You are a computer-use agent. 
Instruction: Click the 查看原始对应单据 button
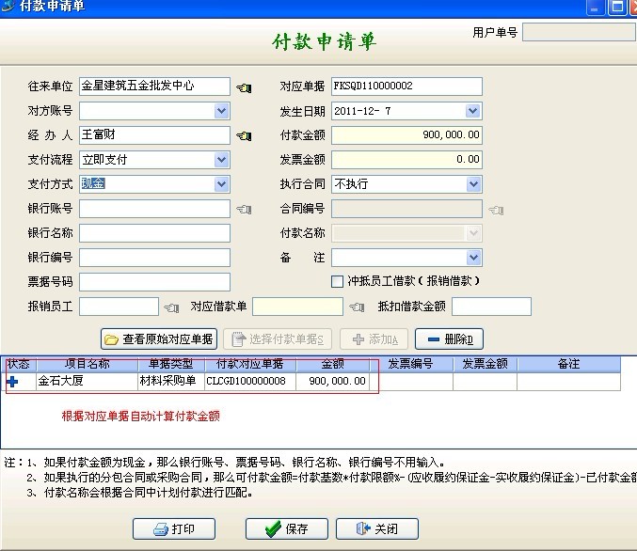point(158,339)
